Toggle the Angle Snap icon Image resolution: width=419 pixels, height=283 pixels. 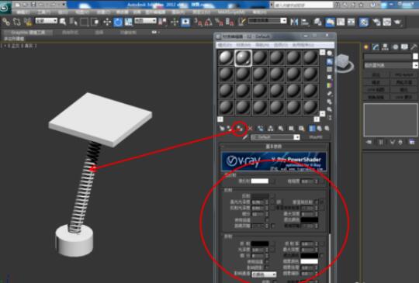click(x=209, y=22)
